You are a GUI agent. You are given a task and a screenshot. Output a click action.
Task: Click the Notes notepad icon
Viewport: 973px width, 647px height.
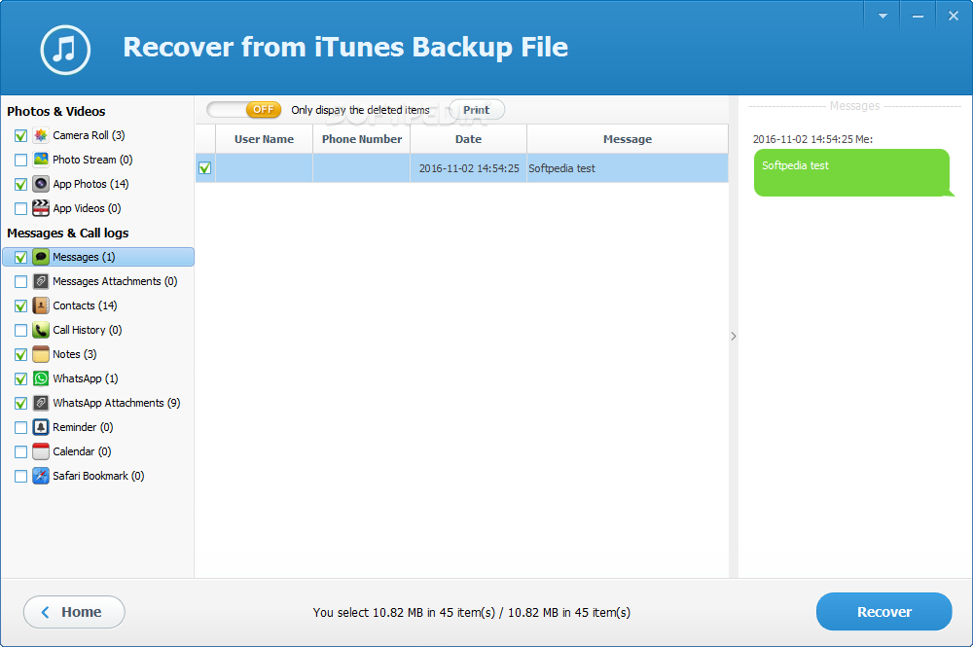pyautogui.click(x=40, y=354)
